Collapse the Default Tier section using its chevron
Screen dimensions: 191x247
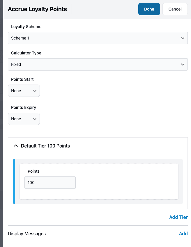coord(16,146)
